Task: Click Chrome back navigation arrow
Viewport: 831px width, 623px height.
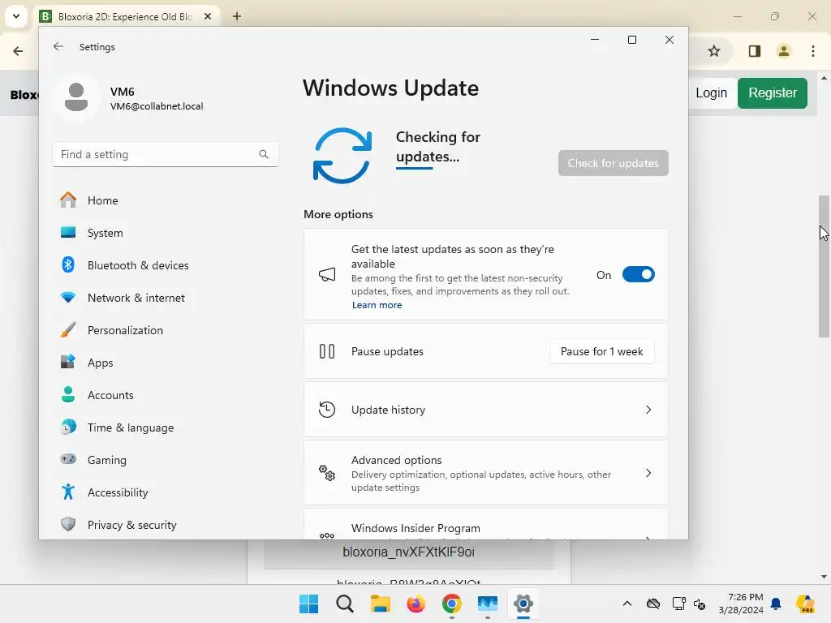Action: [x=18, y=51]
